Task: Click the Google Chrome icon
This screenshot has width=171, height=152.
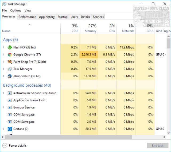Action: [10, 55]
